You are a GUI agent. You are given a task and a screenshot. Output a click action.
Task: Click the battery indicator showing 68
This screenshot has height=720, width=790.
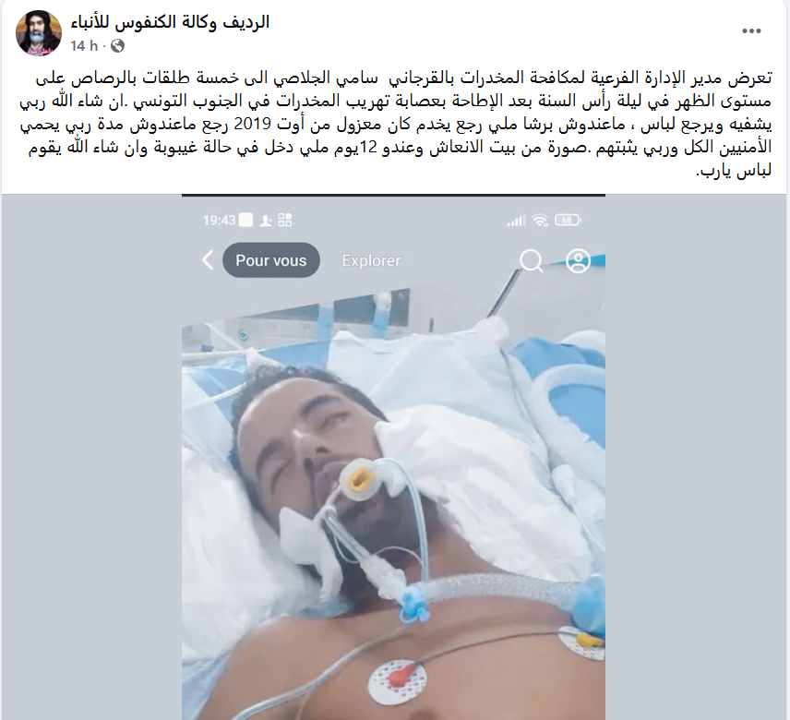point(568,221)
